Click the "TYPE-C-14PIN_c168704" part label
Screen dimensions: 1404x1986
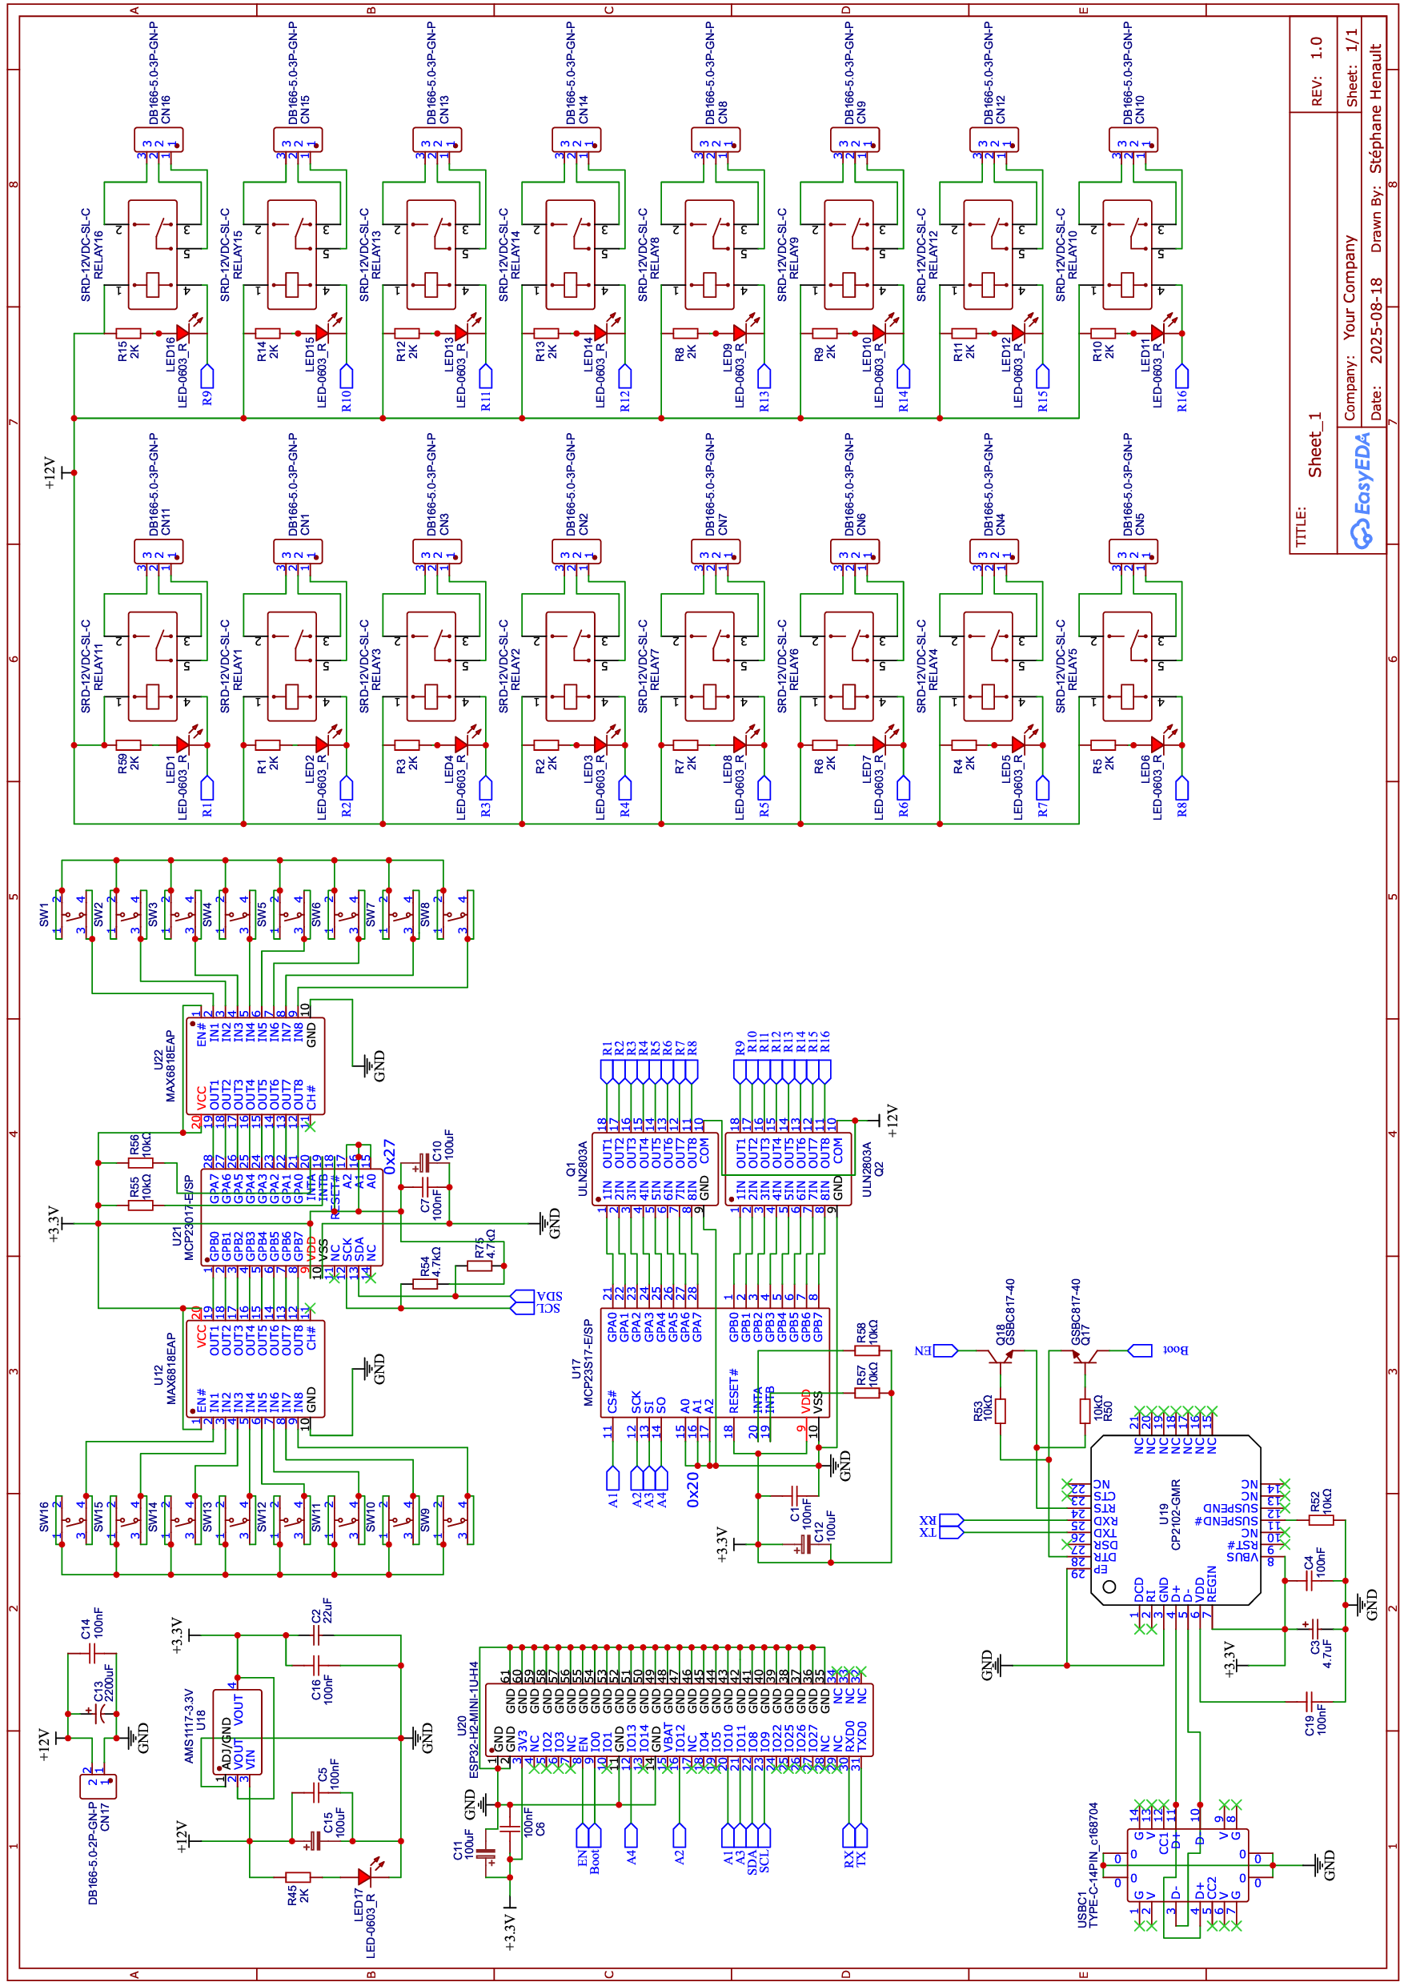point(1093,1865)
